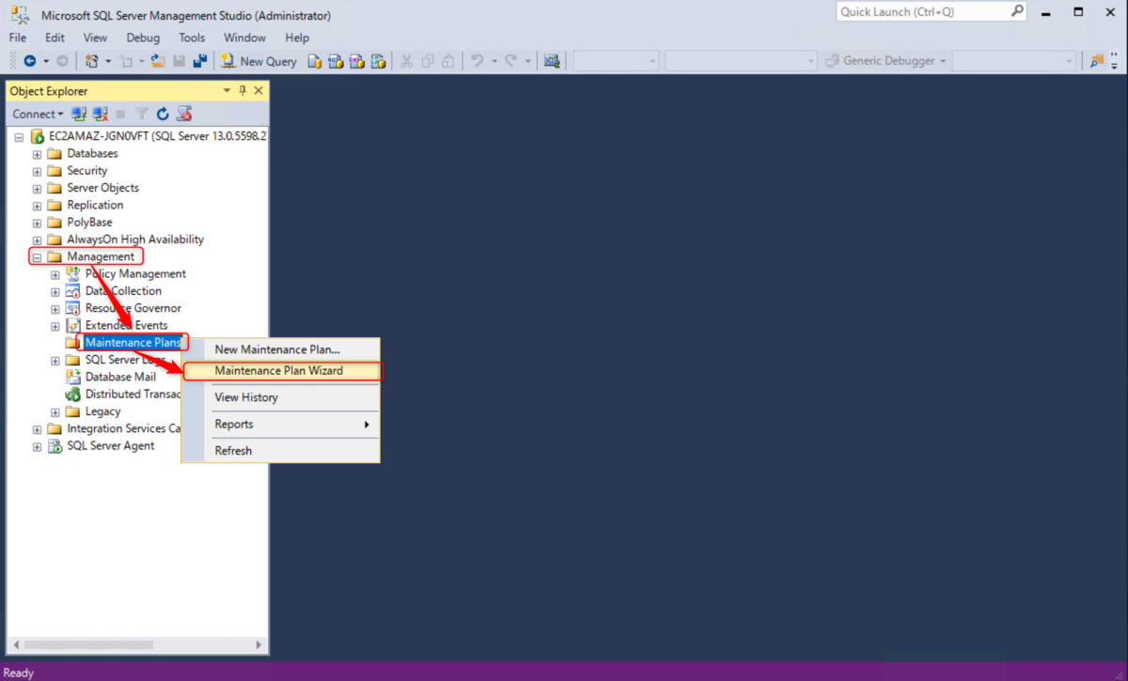Image resolution: width=1128 pixels, height=681 pixels.
Task: Open the Object Explorer window position dropdown
Action: click(x=227, y=91)
